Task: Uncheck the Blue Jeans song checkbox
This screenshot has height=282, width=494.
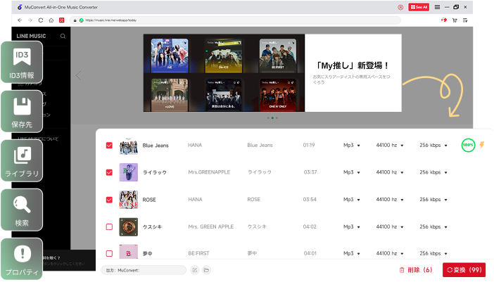Action: point(109,146)
